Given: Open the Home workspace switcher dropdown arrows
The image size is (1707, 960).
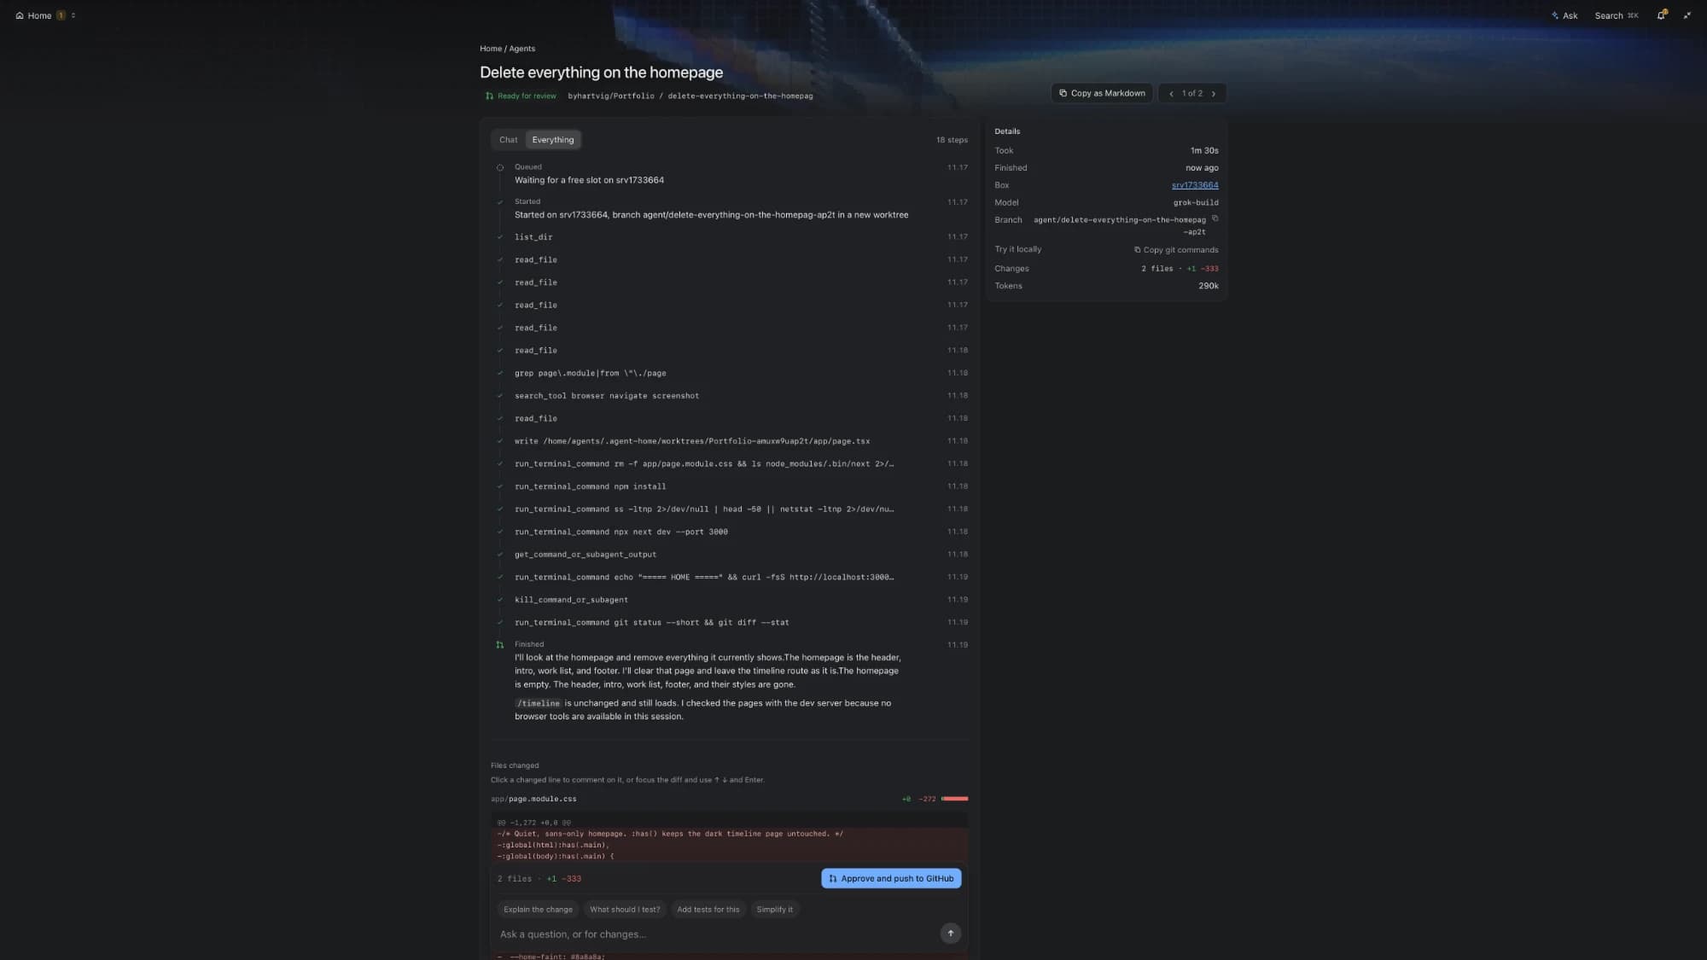Looking at the screenshot, I should click(73, 15).
